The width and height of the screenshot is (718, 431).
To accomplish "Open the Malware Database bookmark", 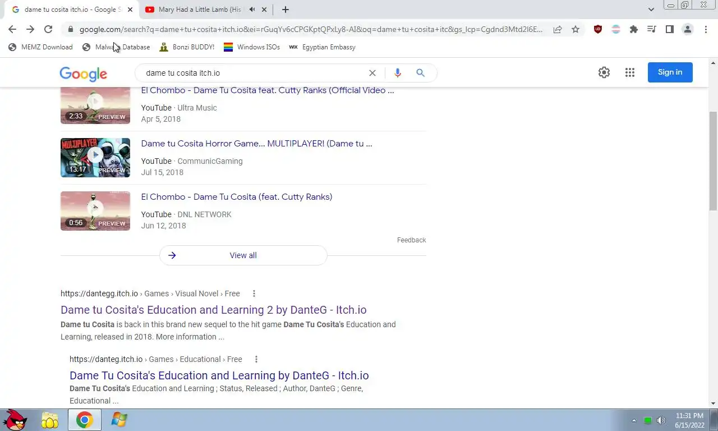I will [116, 47].
